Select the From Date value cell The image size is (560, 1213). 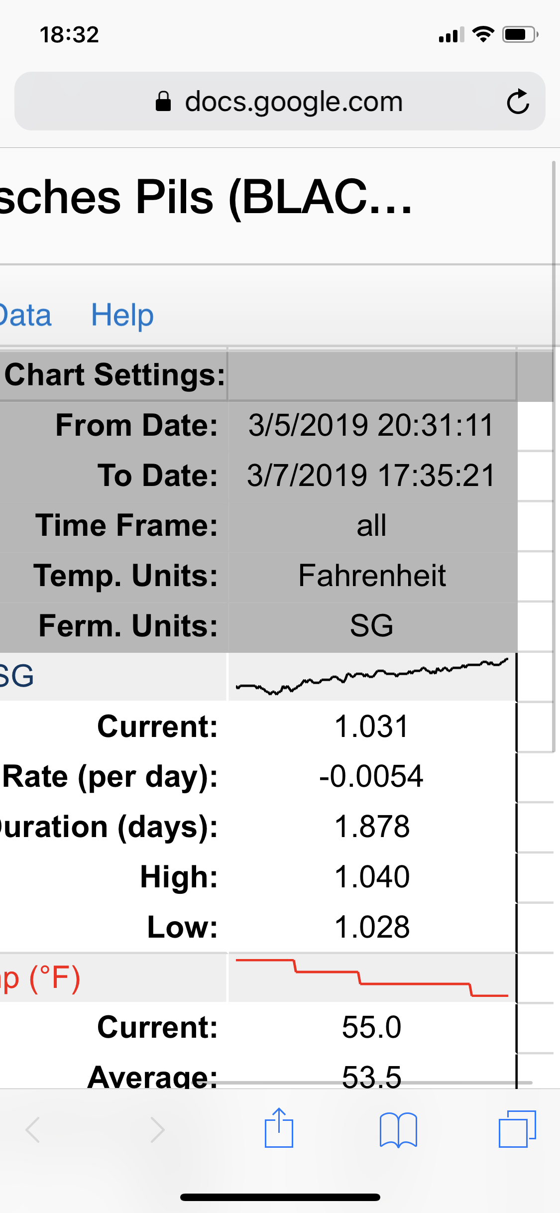[x=371, y=425]
